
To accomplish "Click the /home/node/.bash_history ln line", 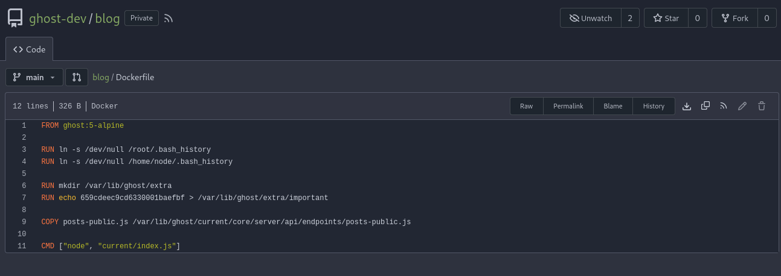I will tap(137, 162).
